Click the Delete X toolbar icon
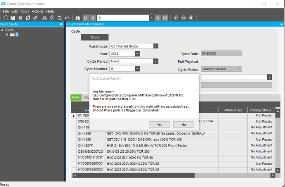 pos(20,18)
